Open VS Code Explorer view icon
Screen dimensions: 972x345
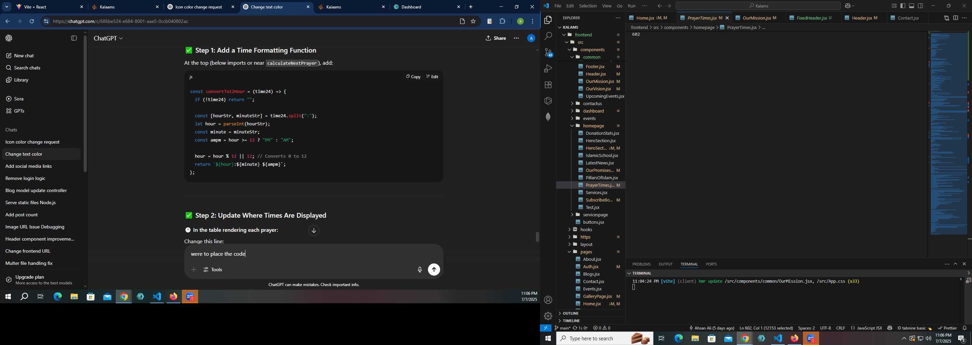[x=548, y=20]
